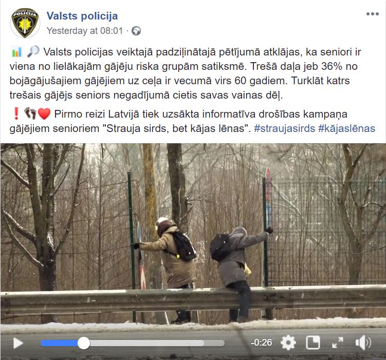Image resolution: width=386 pixels, height=360 pixels.
Task: Seek to the end of the video progress bar
Action: coord(223,343)
